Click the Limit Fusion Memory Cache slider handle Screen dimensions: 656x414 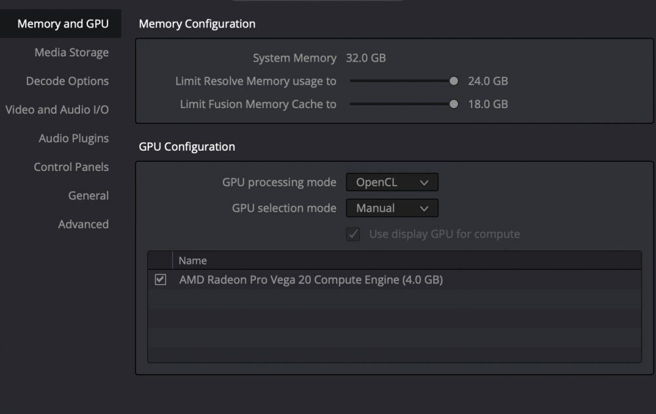453,104
